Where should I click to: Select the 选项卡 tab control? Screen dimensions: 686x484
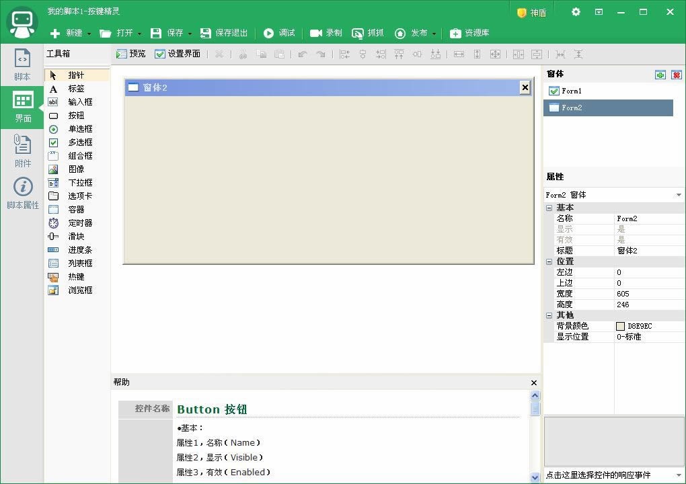point(77,196)
